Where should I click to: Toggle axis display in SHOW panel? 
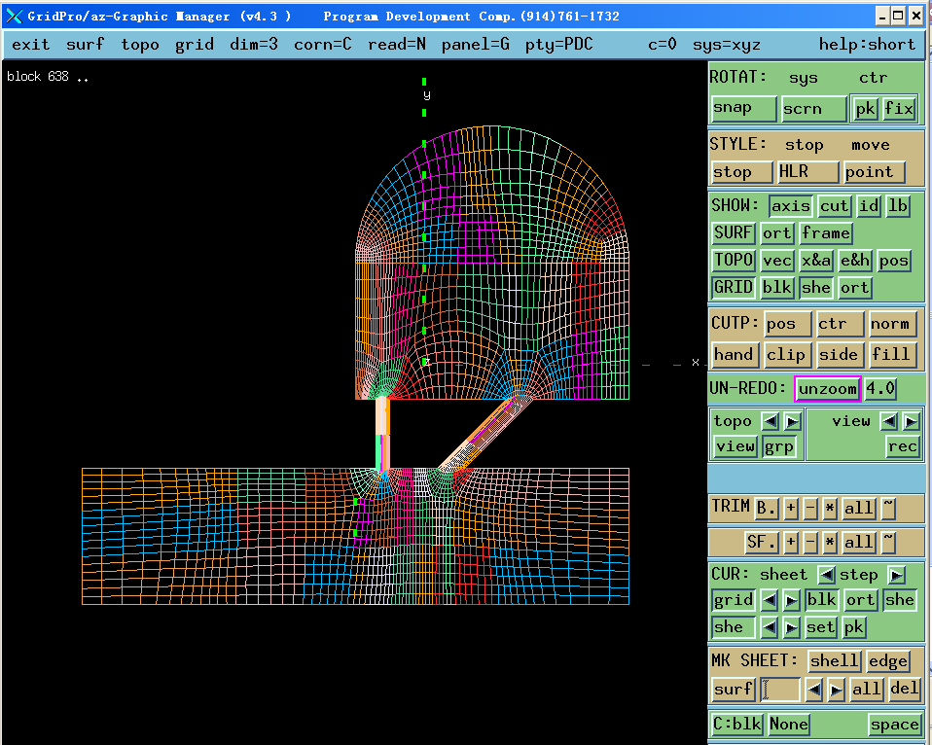(x=790, y=206)
